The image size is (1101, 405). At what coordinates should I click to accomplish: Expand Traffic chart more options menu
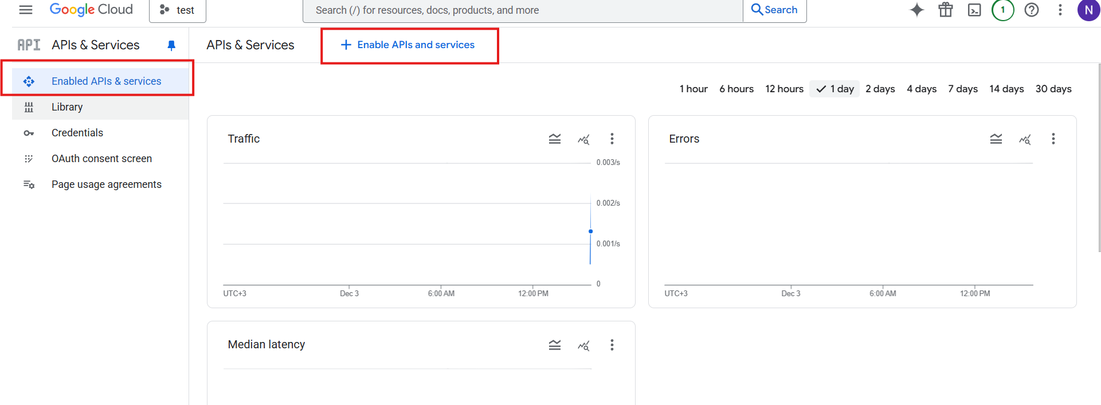(612, 139)
